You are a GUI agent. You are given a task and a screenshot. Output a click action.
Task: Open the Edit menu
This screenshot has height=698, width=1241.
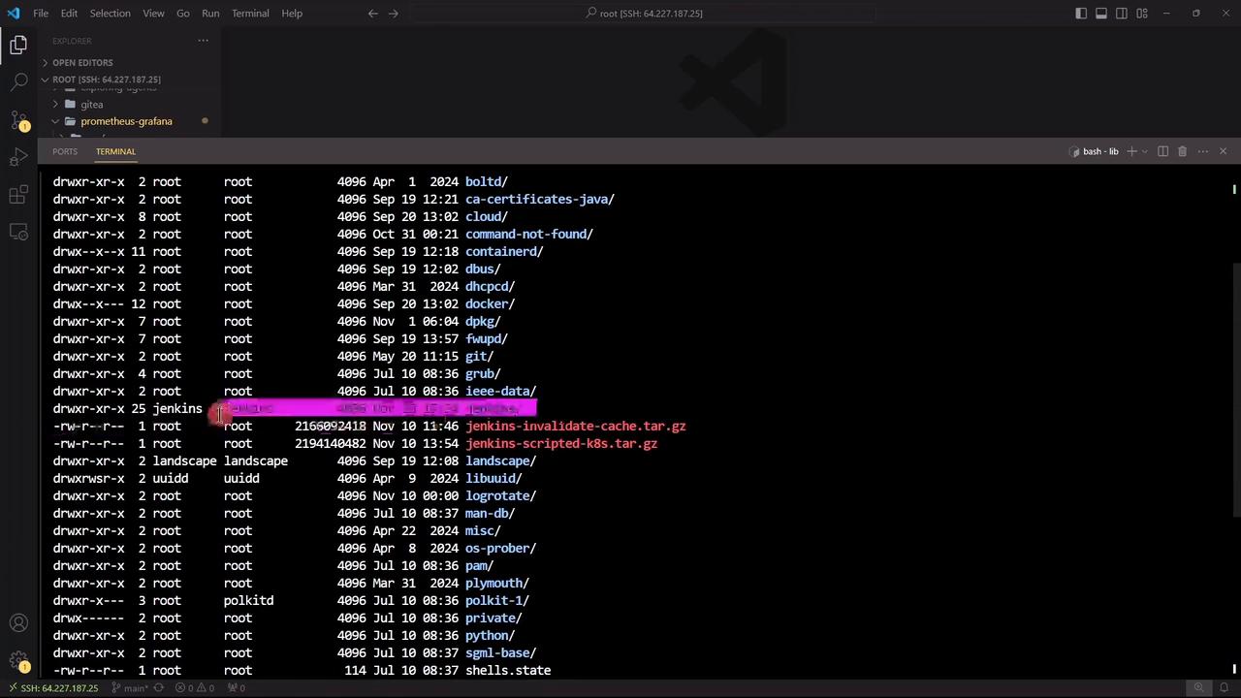[x=69, y=14]
